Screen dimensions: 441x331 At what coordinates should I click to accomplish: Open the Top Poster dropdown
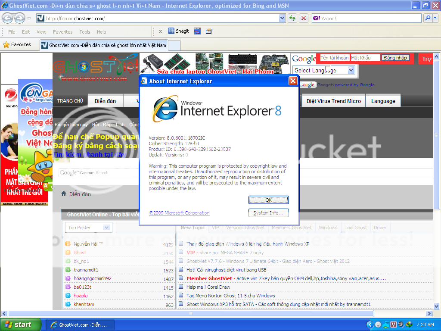pyautogui.click(x=88, y=228)
